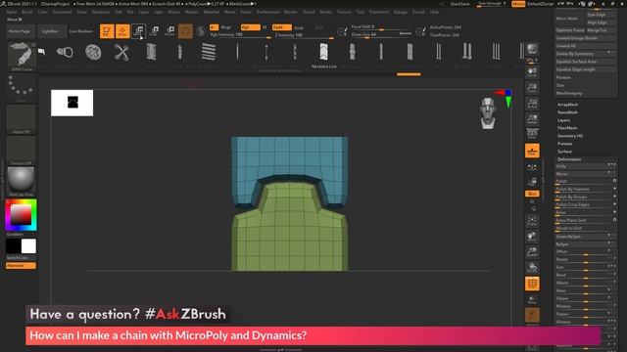Toggle the Rgb channel button
Screen dimensions: 627x352
click(251, 27)
